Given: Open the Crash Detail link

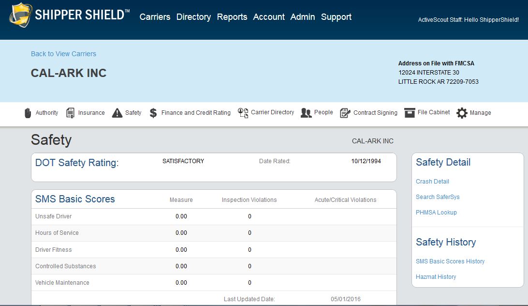Looking at the screenshot, I should point(432,182).
